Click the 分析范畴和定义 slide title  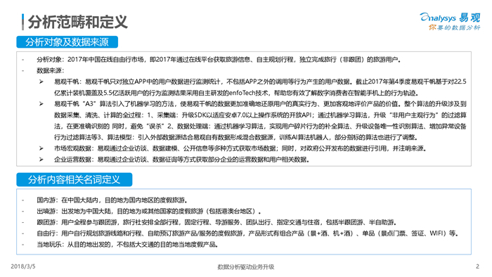tap(77, 22)
